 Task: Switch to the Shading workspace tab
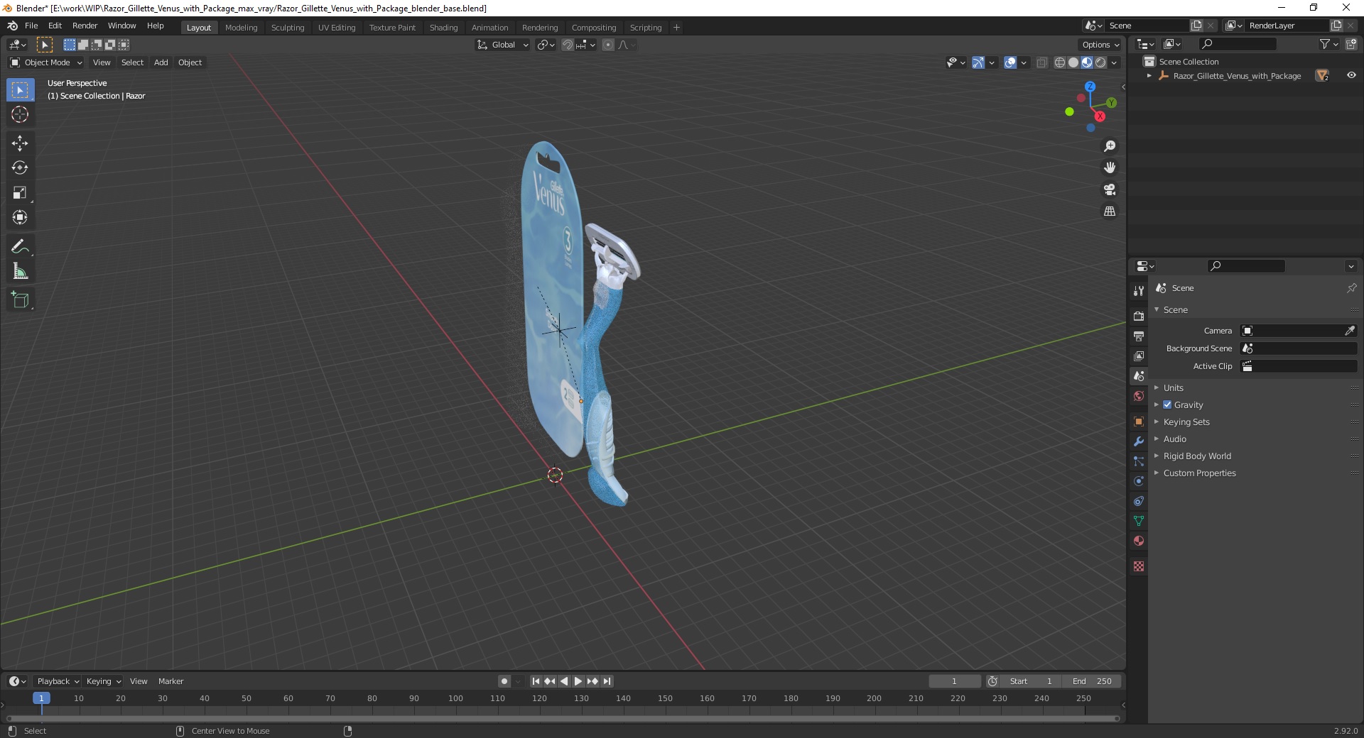click(443, 28)
